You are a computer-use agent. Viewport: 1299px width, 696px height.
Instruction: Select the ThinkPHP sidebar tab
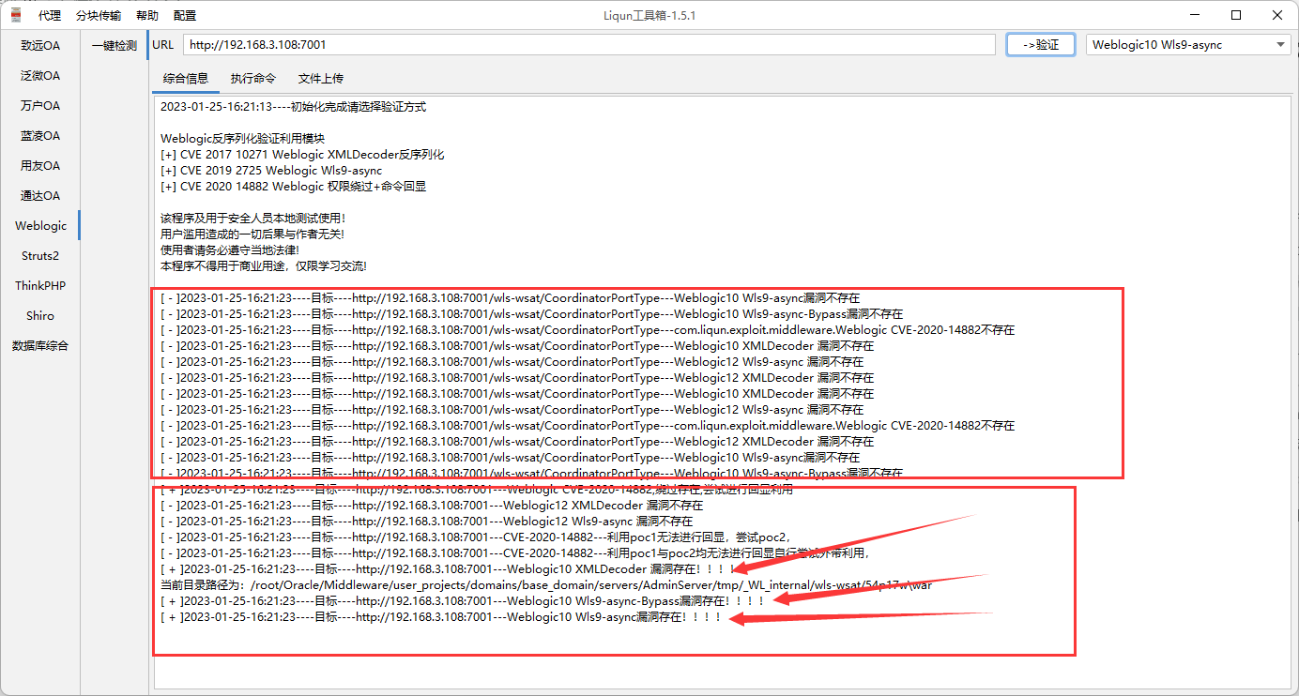(40, 285)
